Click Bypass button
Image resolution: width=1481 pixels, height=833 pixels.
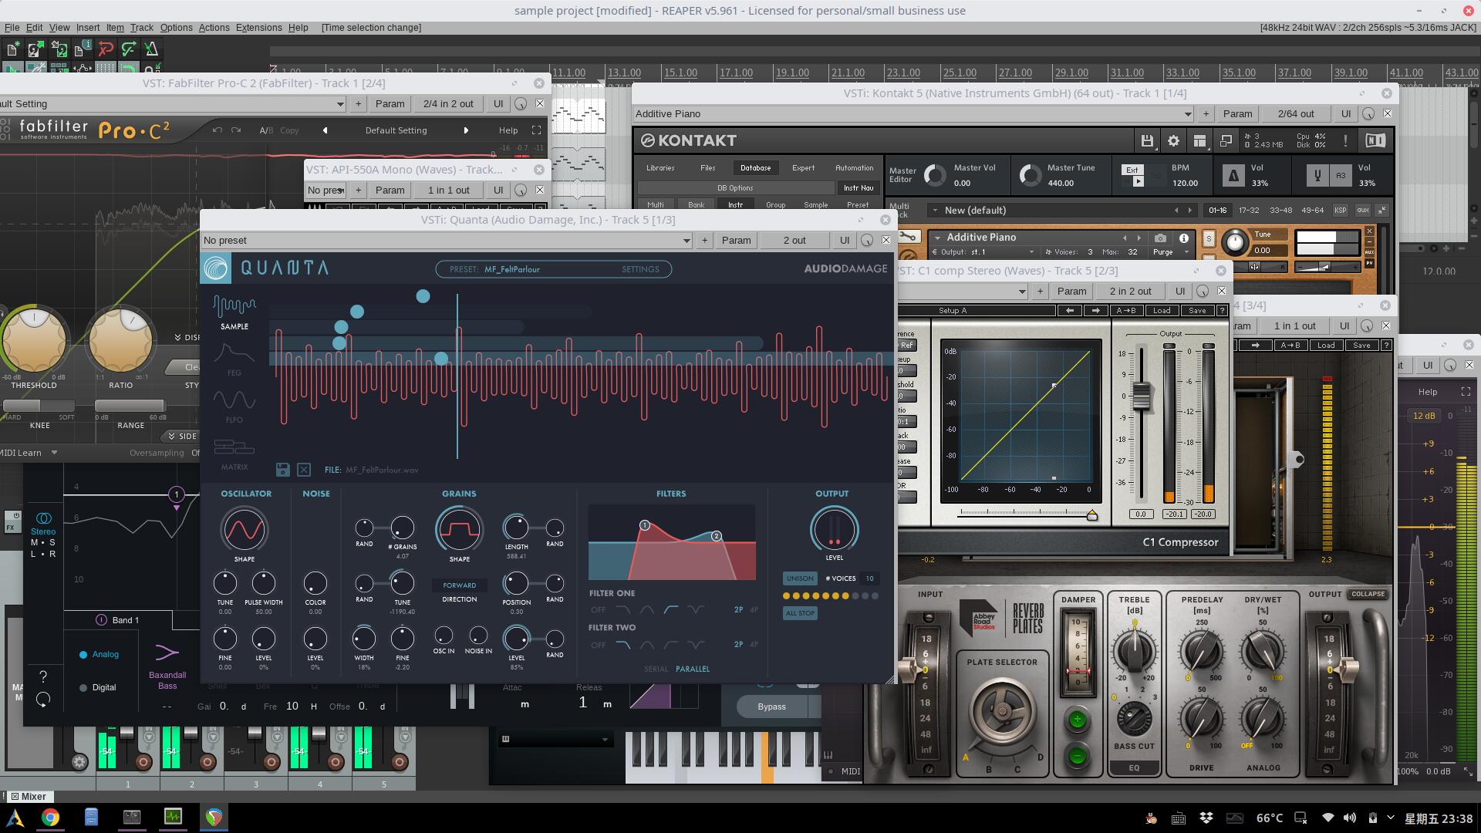tap(771, 707)
